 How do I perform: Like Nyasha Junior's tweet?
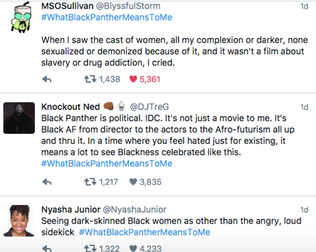(133, 248)
